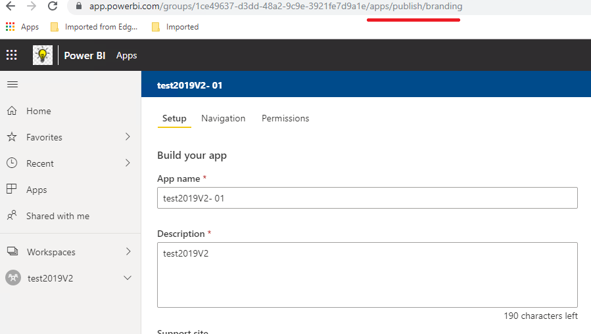Open the Imported from Edge bookmark folder

tap(94, 27)
